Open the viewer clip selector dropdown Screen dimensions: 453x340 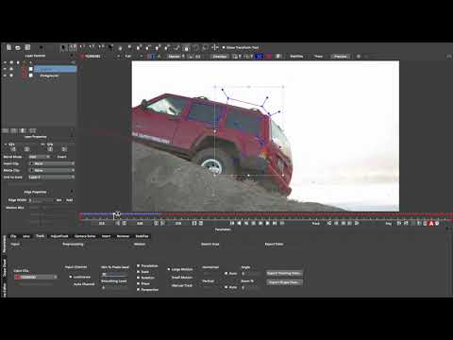[99, 57]
